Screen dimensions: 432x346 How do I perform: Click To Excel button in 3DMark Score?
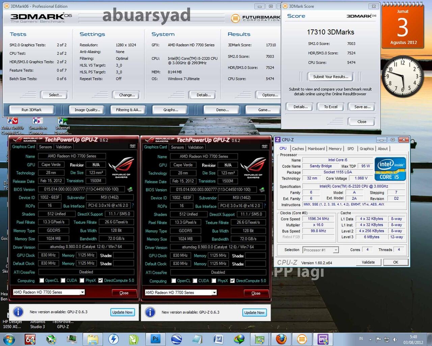pos(331,107)
